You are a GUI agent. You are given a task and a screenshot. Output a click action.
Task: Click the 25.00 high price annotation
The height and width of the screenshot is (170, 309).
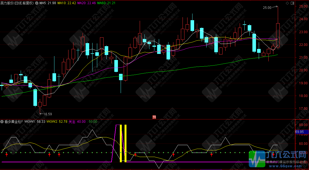coord(267,8)
